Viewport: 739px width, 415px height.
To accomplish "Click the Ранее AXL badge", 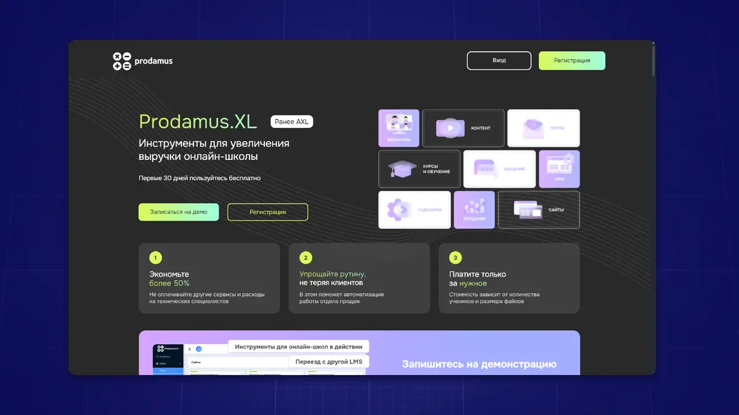I will click(292, 122).
